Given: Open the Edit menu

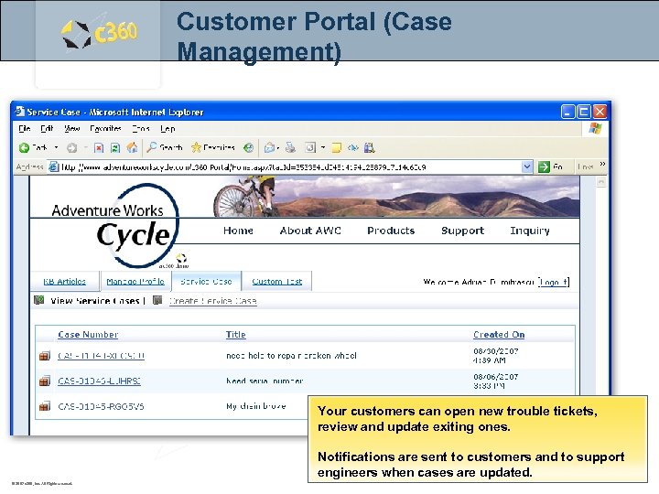Looking at the screenshot, I should click(47, 129).
